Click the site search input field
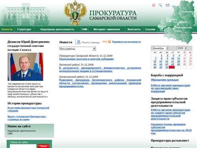197x148 pixels. click(x=23, y=146)
